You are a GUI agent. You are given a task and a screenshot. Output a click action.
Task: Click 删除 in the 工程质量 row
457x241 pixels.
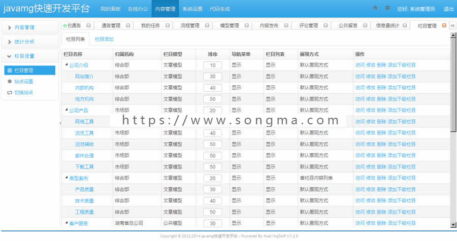click(x=381, y=212)
